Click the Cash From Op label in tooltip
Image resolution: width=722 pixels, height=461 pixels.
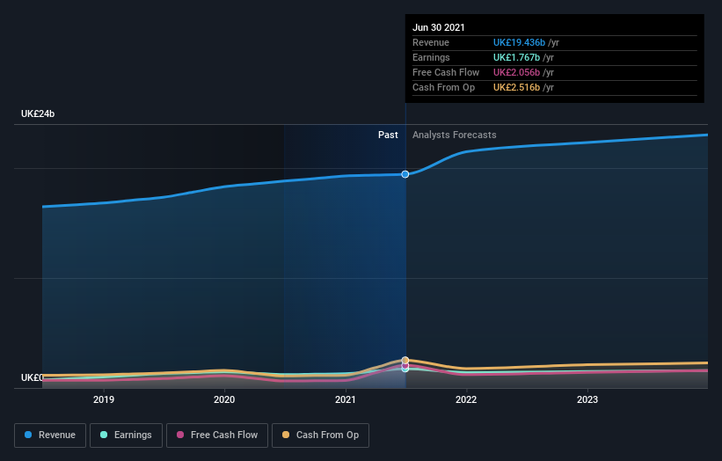[x=443, y=87]
